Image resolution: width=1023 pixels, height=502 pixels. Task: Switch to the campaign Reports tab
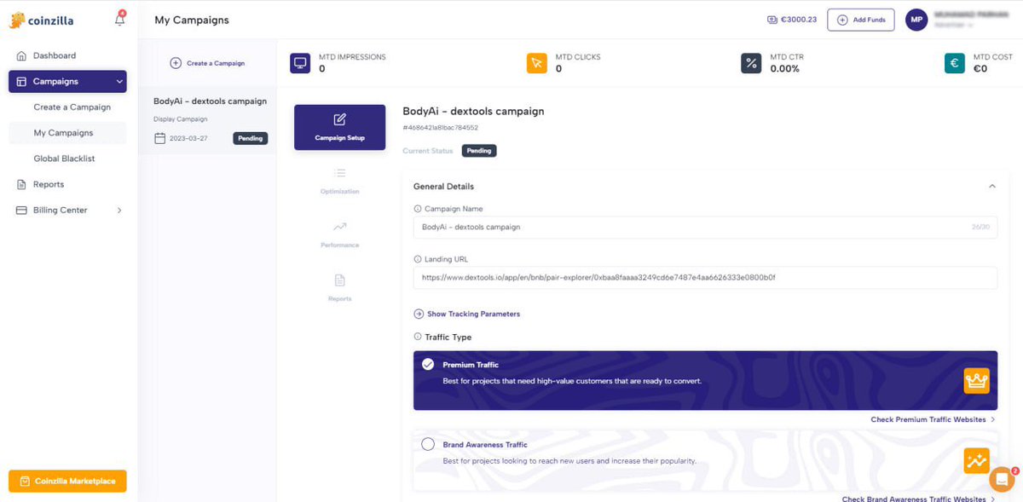point(339,287)
